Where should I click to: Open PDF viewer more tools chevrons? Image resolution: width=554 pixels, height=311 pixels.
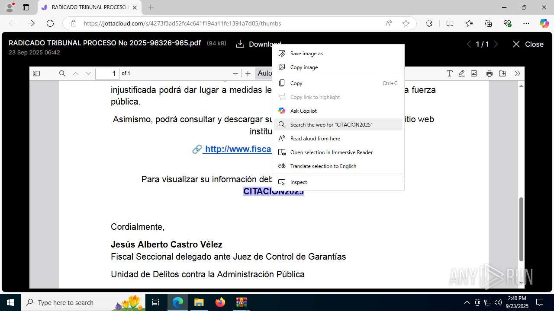(517, 73)
